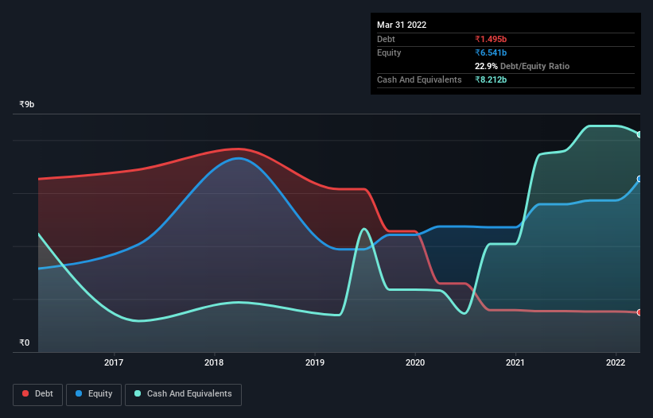Click the 2018 axis label
653x418 pixels.
point(214,362)
